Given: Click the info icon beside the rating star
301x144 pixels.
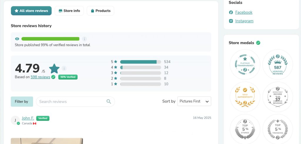Looking at the screenshot, I should pos(64,68).
